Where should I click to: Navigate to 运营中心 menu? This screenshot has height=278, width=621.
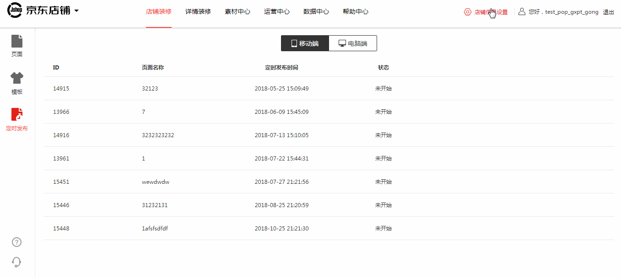(x=277, y=12)
